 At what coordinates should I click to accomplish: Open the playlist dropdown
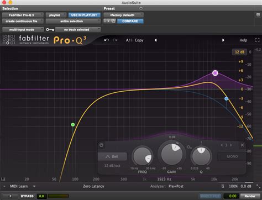click(x=56, y=15)
